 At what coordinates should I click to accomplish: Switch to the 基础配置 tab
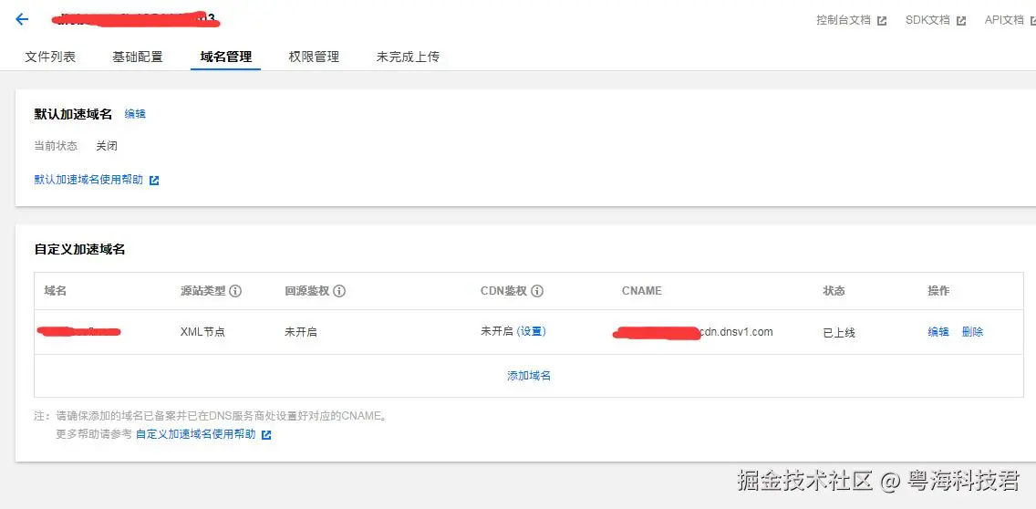pyautogui.click(x=138, y=57)
